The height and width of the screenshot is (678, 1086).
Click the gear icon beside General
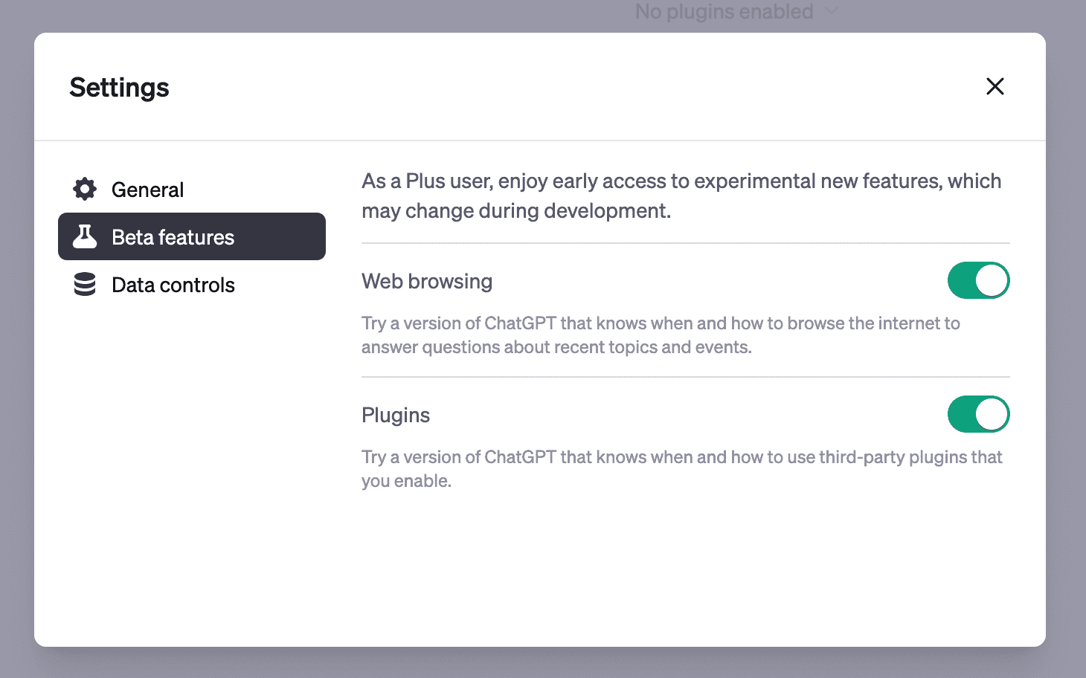[x=85, y=190]
